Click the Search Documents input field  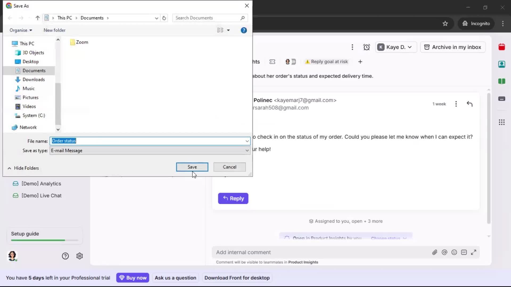pyautogui.click(x=208, y=18)
